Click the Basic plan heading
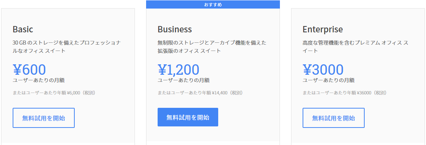 point(23,29)
